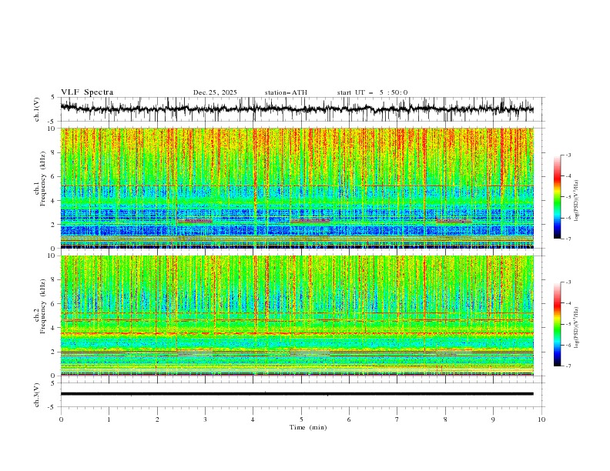Select the ch.2 color bar "log(PSD)(V²/Hz)" label

click(576, 328)
